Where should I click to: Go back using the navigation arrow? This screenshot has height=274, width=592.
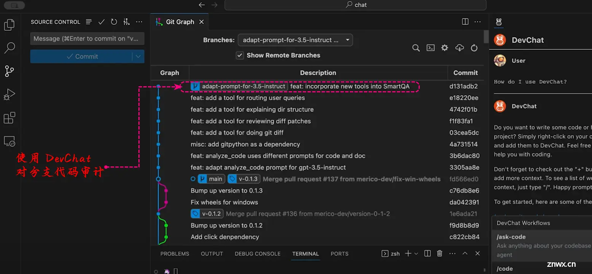(x=202, y=5)
